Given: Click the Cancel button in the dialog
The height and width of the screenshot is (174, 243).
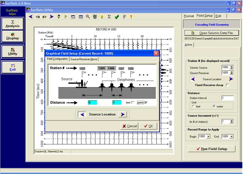Looking at the screenshot, I should point(130,126).
